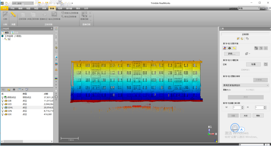Click the yellow plane icon in step 1
The height and width of the screenshot is (146, 271).
(x=234, y=48)
